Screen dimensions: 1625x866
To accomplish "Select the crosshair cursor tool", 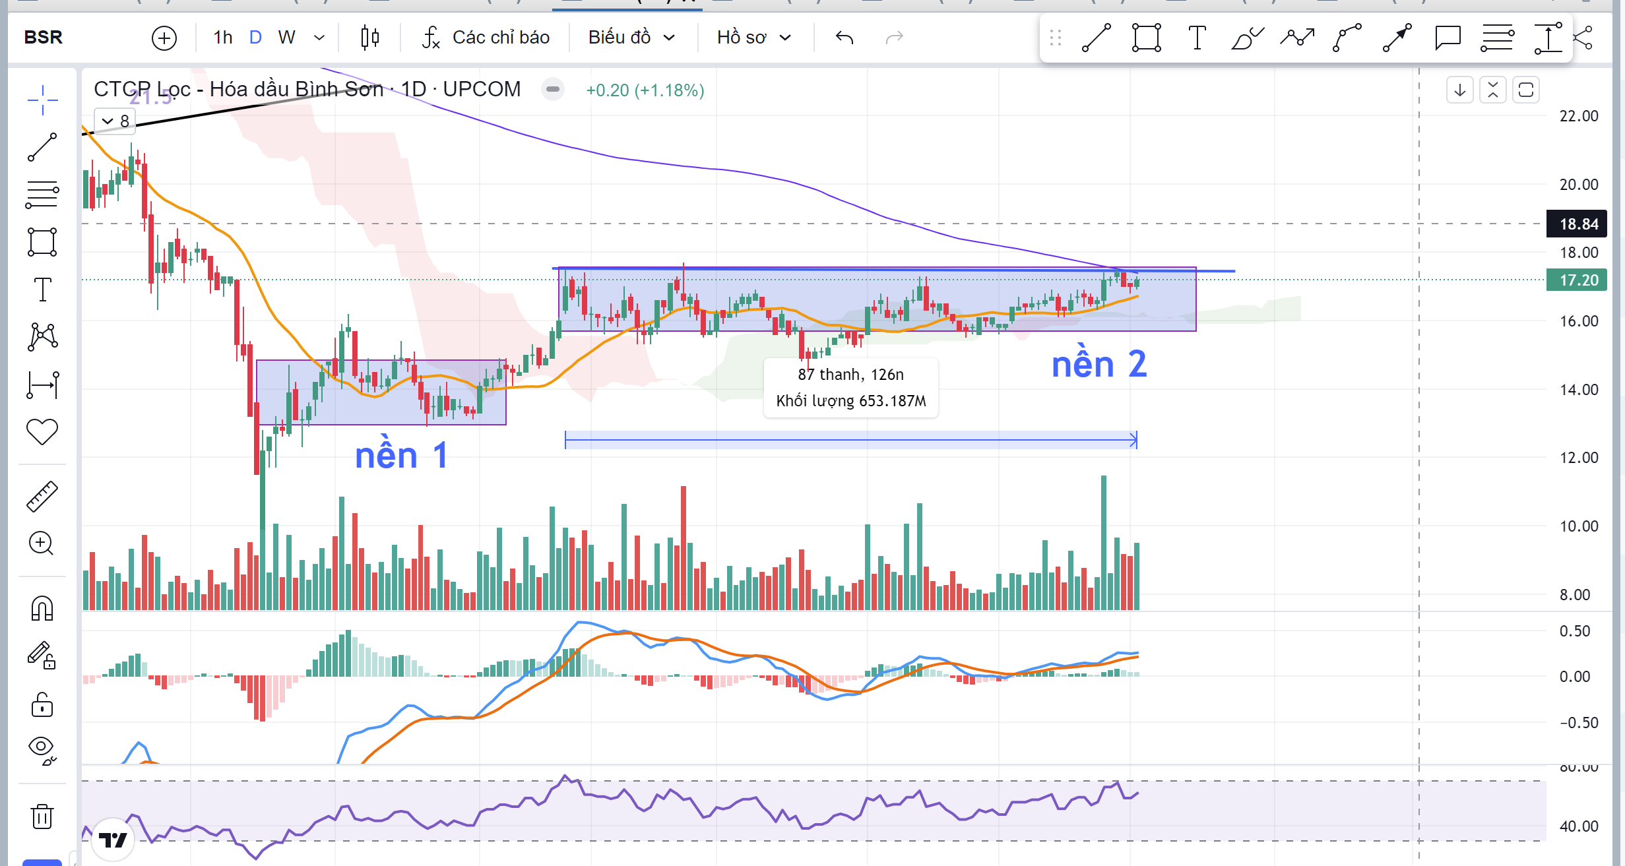I will [x=42, y=100].
